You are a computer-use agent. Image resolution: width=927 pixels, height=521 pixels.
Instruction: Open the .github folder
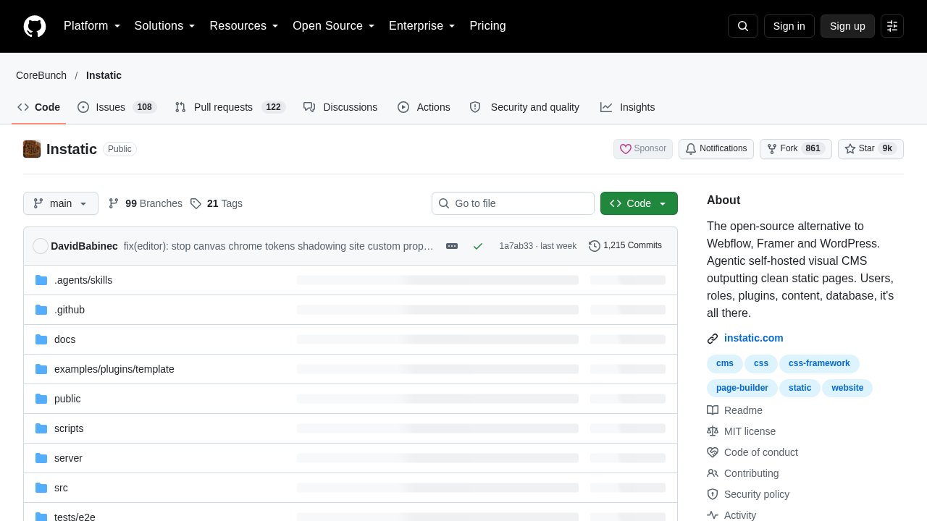[70, 310]
